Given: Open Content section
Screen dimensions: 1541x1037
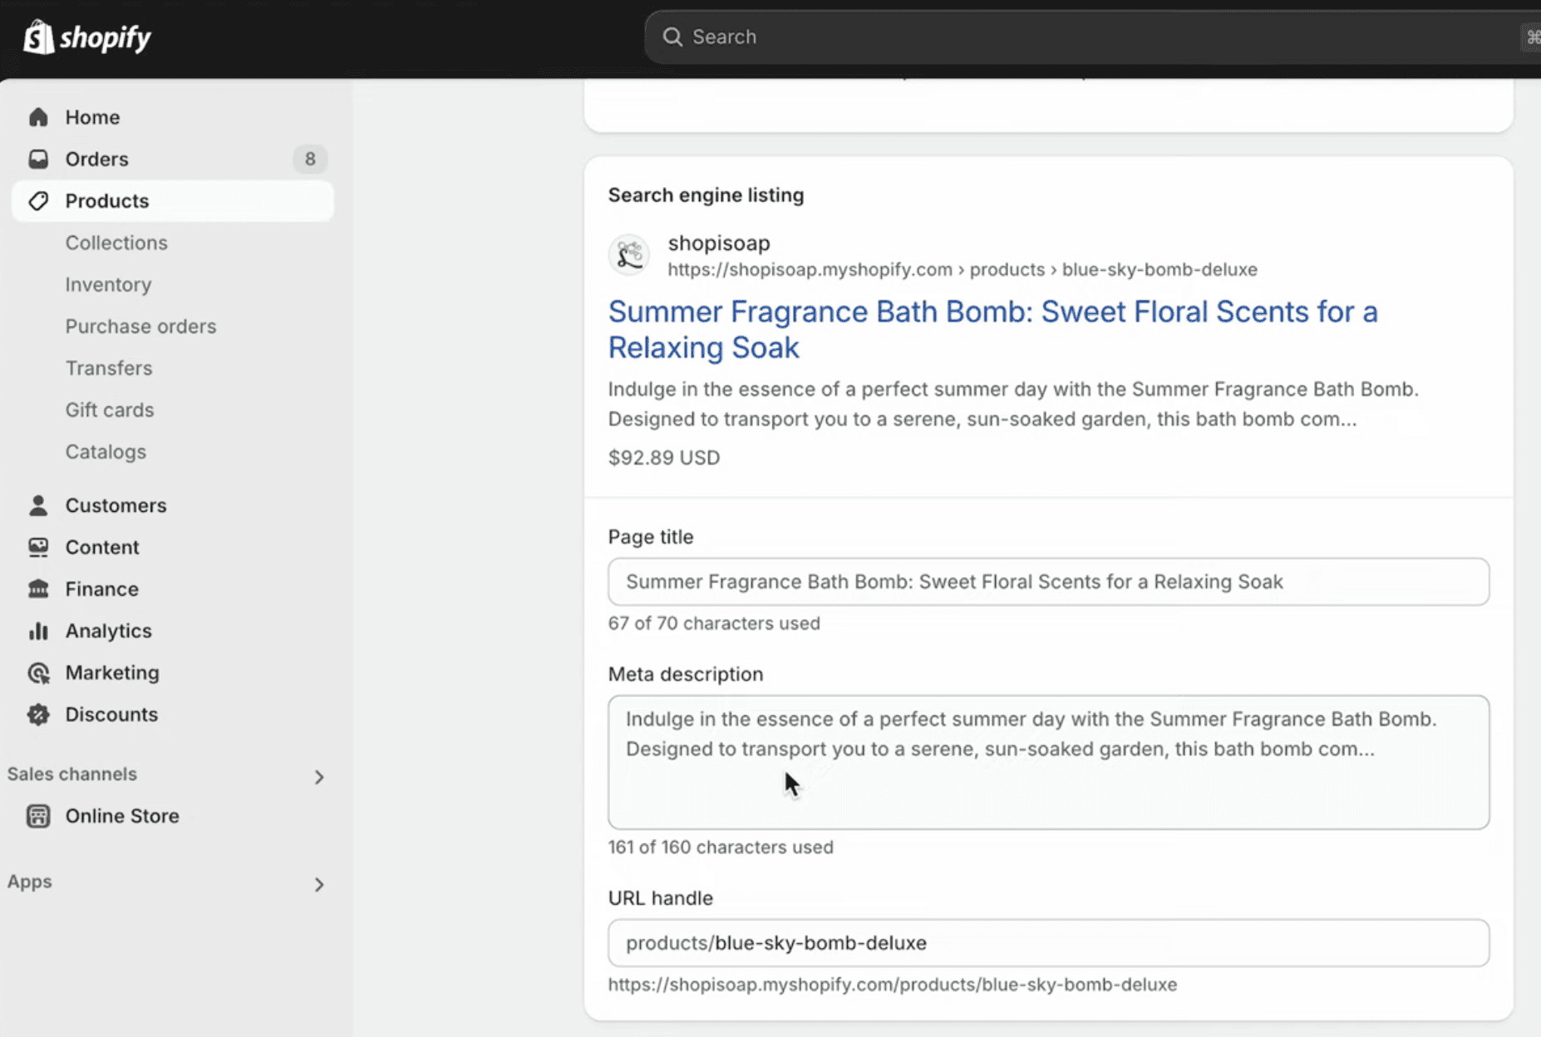Looking at the screenshot, I should click(102, 547).
